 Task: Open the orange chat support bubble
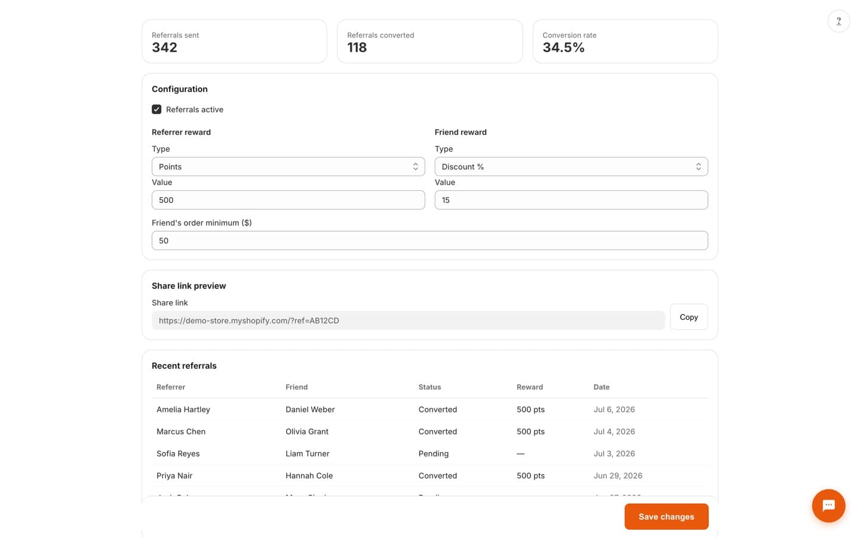[828, 505]
